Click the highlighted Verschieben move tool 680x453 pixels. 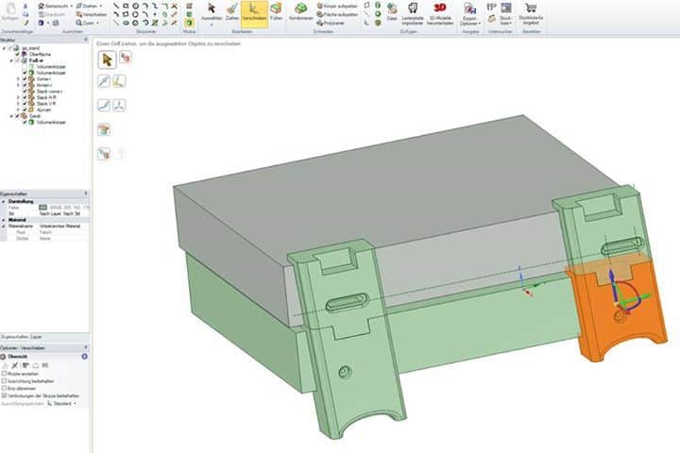pyautogui.click(x=253, y=12)
